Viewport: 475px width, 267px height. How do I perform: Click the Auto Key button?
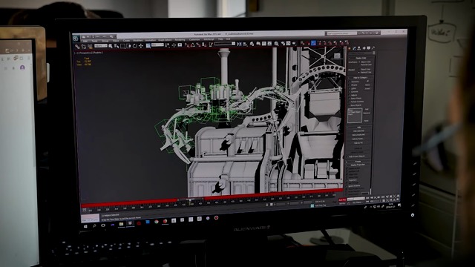click(x=342, y=200)
